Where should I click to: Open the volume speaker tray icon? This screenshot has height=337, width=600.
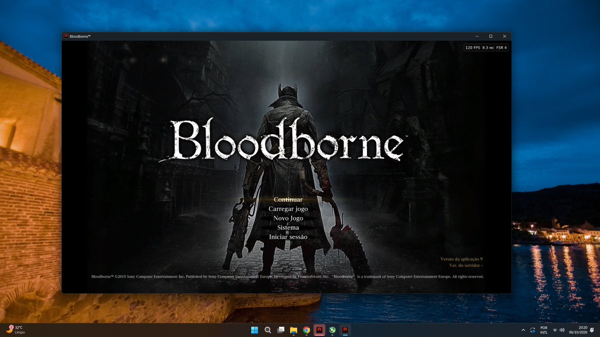562,330
